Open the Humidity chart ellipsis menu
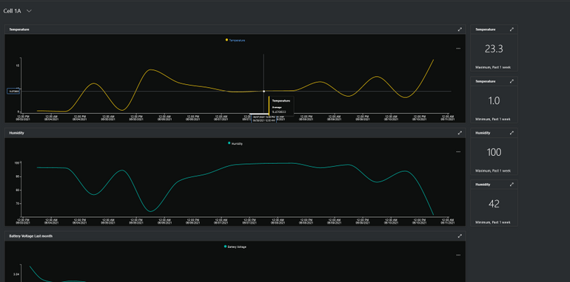 [458, 151]
